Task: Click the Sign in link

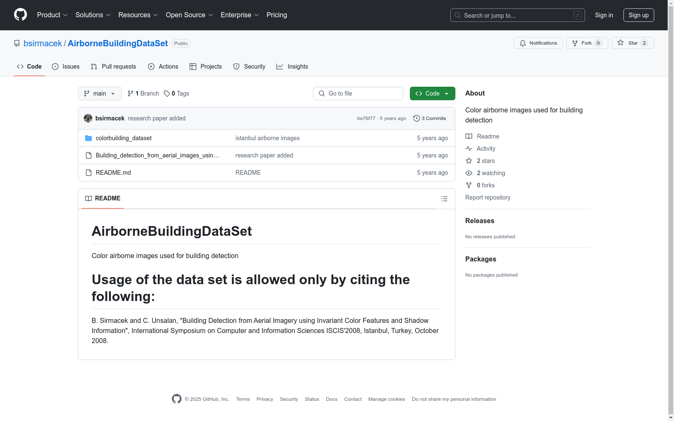Action: [x=604, y=15]
